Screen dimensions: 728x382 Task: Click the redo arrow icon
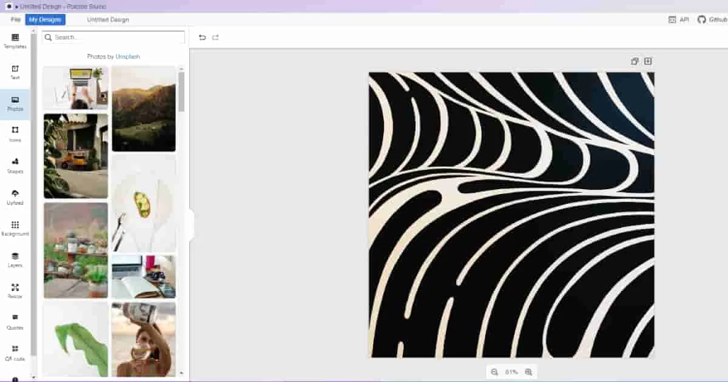(215, 38)
